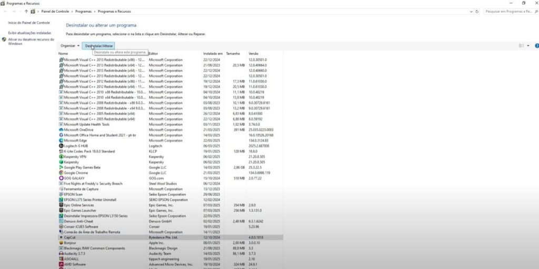This screenshot has height=269, width=539.
Task: Click the change view layout icon
Action: coord(522,46)
